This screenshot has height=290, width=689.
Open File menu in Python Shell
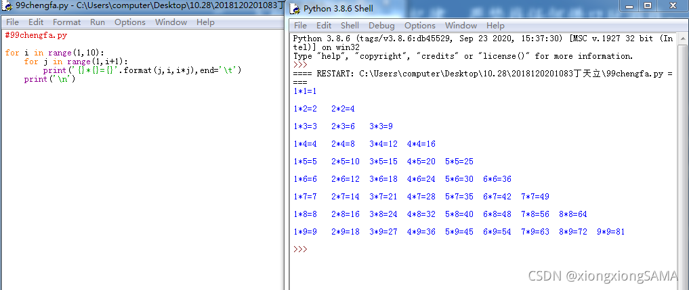[x=301, y=26]
